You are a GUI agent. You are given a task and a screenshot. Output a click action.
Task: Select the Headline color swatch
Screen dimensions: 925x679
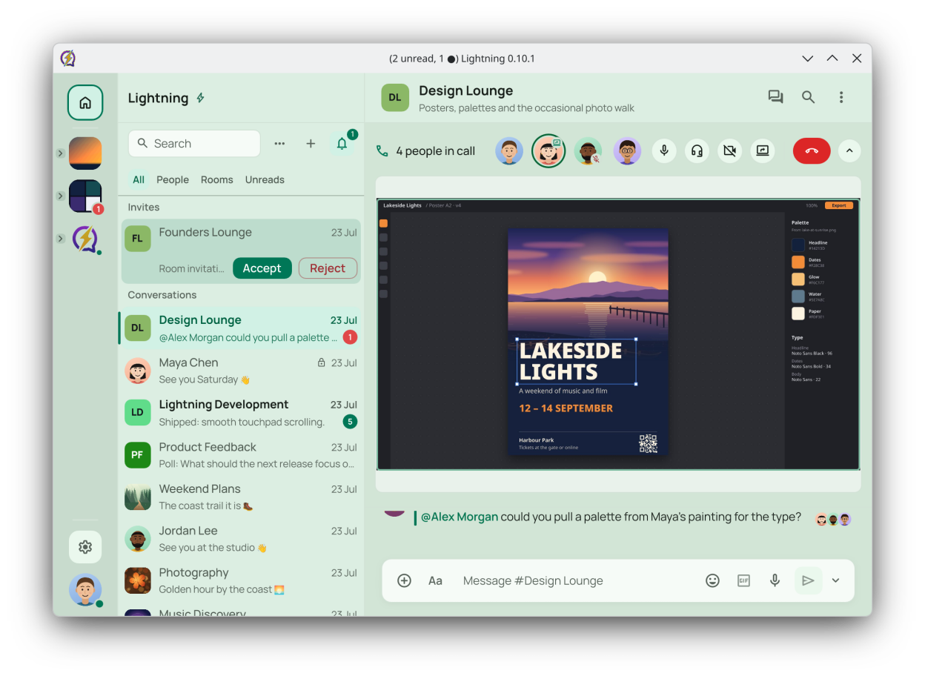[x=798, y=245]
